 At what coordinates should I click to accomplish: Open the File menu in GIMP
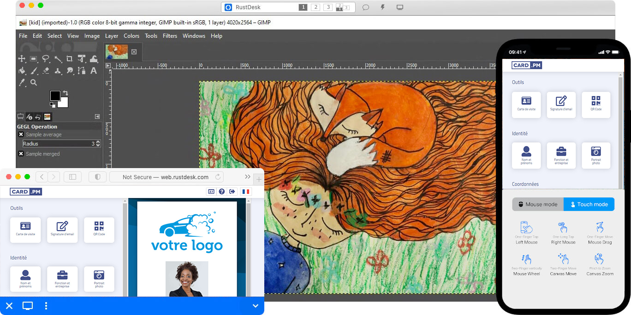(x=23, y=36)
